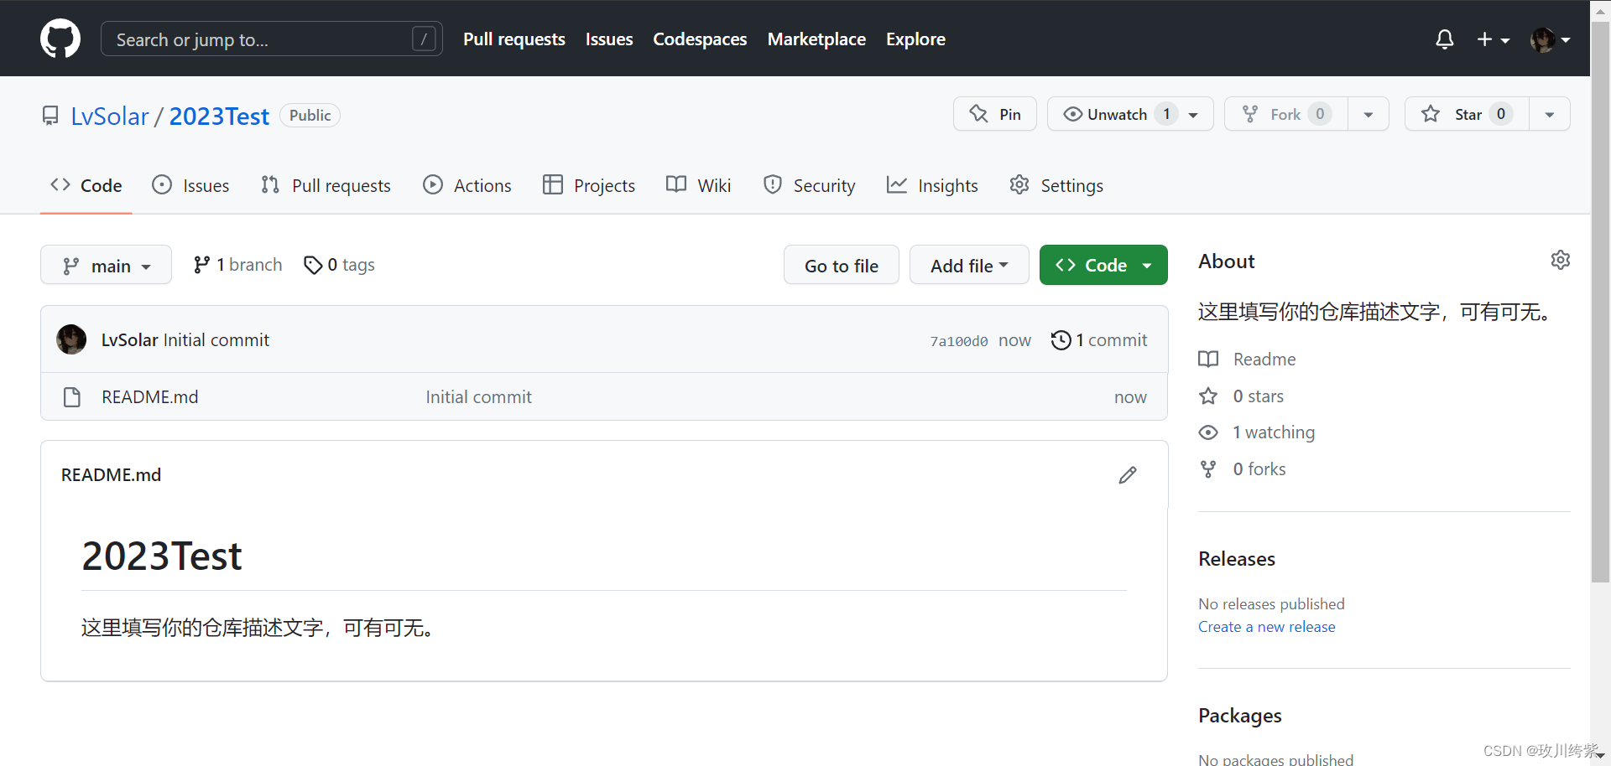Open the Create a new release link

(x=1266, y=626)
